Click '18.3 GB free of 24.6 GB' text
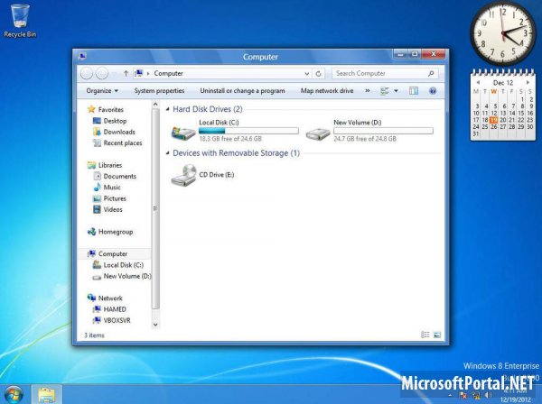Viewport: 542px width, 404px height. (x=230, y=139)
